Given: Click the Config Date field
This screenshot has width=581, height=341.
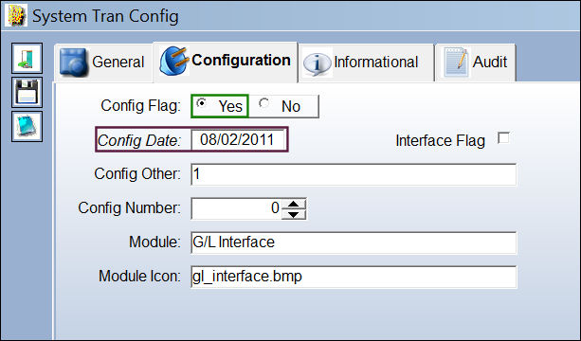Looking at the screenshot, I should 239,139.
